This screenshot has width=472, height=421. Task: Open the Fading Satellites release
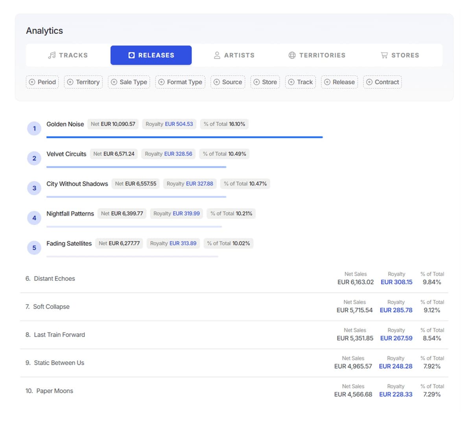coord(69,244)
